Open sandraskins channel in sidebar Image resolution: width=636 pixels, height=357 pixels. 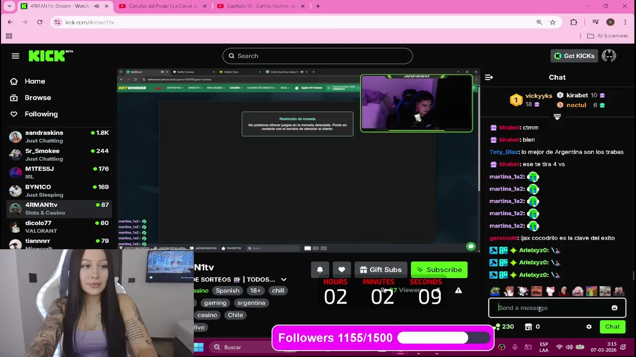[60, 136]
